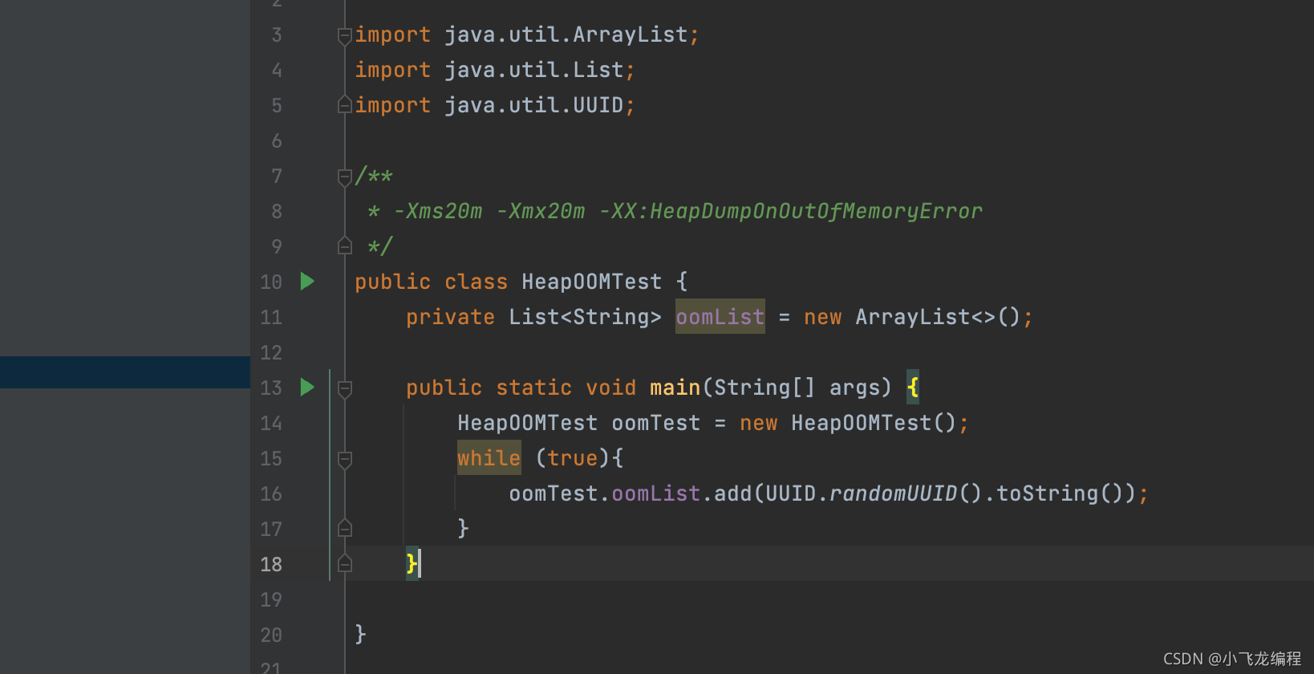Click line number 11 in the gutter
The height and width of the screenshot is (674, 1314).
coord(271,318)
